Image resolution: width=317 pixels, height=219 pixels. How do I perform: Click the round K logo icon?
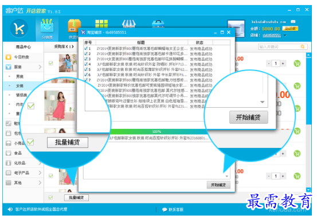19,28
